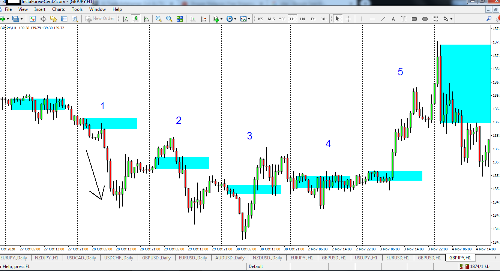This screenshot has height=271, width=500.
Task: Expand the Periods dropdown arrow
Action: (235, 19)
